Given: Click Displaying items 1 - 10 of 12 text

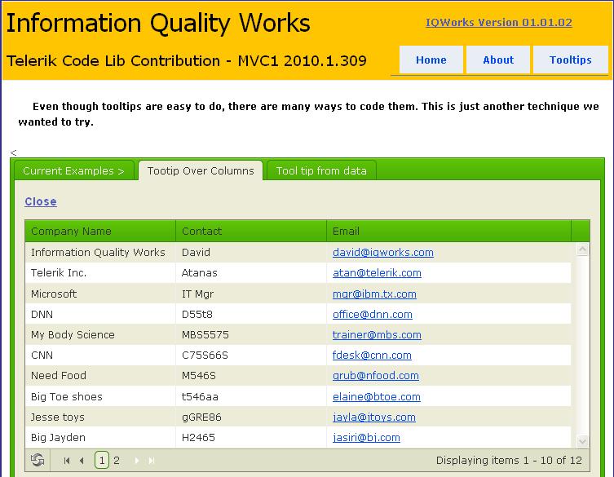Looking at the screenshot, I should [x=509, y=460].
